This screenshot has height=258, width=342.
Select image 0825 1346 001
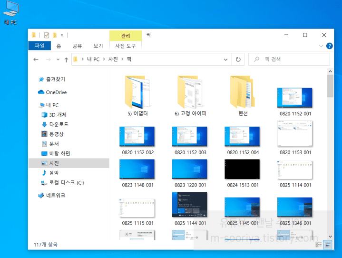tap(295, 211)
